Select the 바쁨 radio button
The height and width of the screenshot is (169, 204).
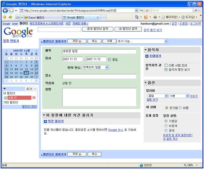click(x=180, y=108)
